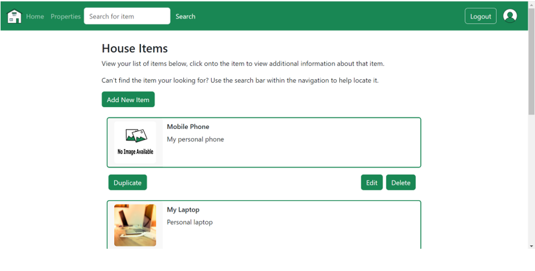
Task: Click the My personal phone description
Action: pyautogui.click(x=195, y=139)
